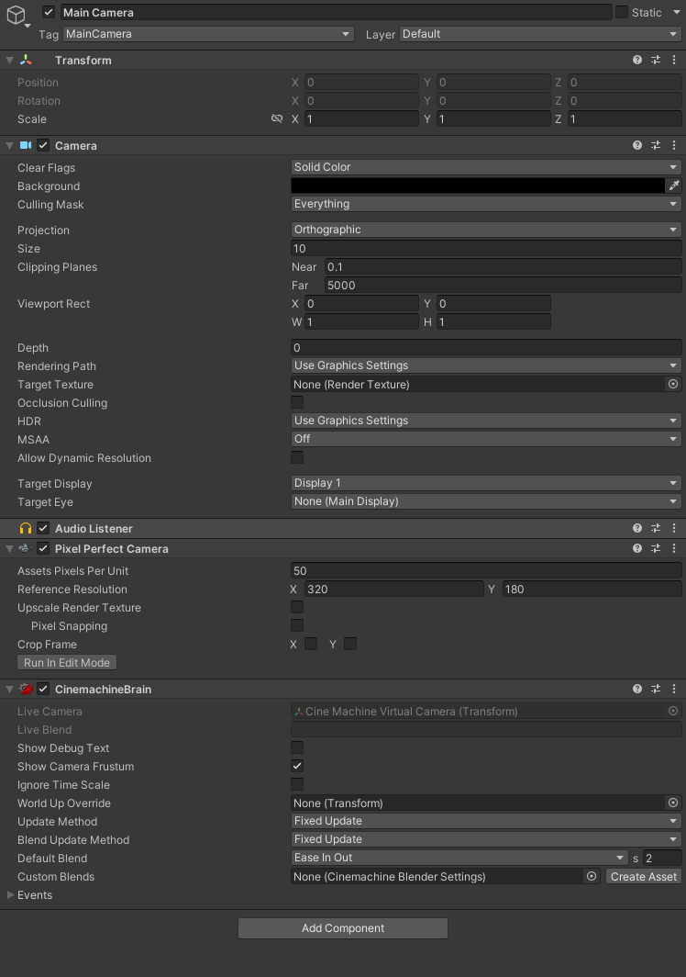Open Target Texture object picker

coord(673,384)
